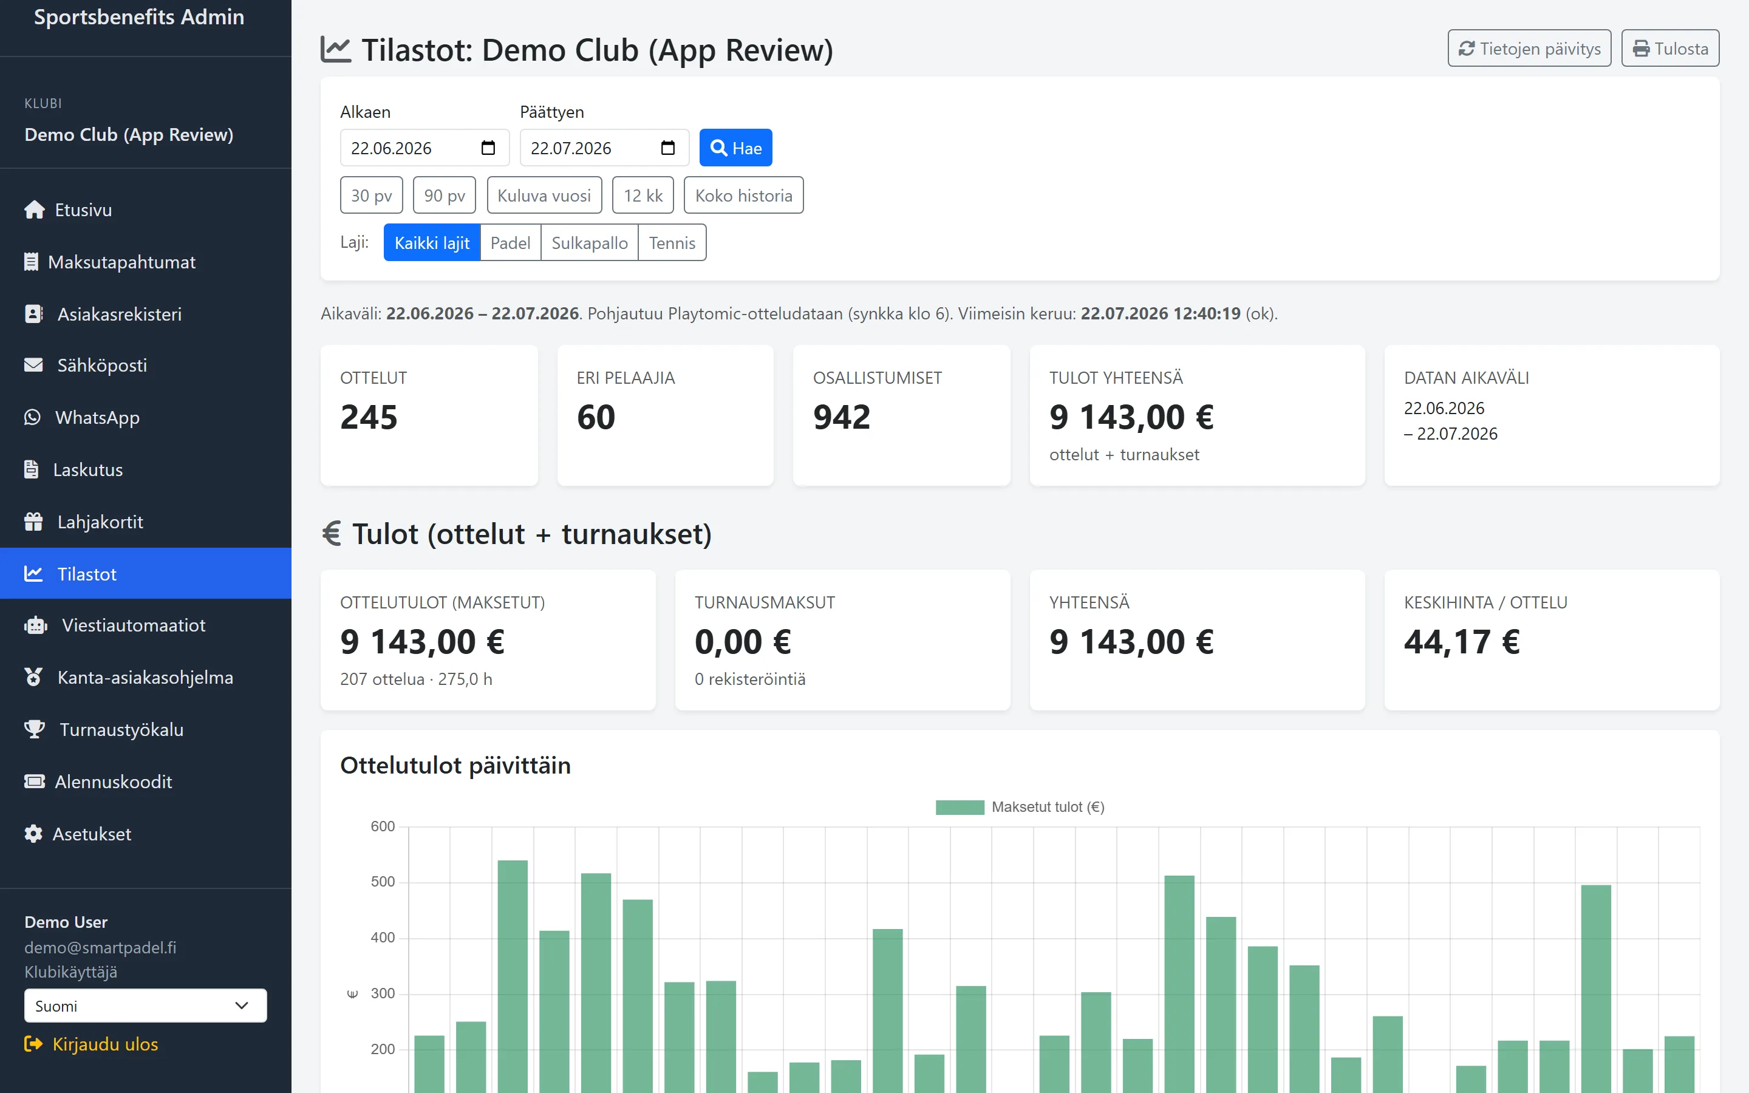
Task: Click the KESKIHINTA / OTTELU 44,17 € value
Action: (1462, 642)
